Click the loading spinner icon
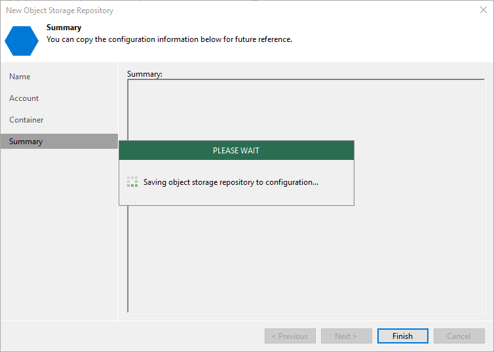The height and width of the screenshot is (352, 494). point(132,182)
